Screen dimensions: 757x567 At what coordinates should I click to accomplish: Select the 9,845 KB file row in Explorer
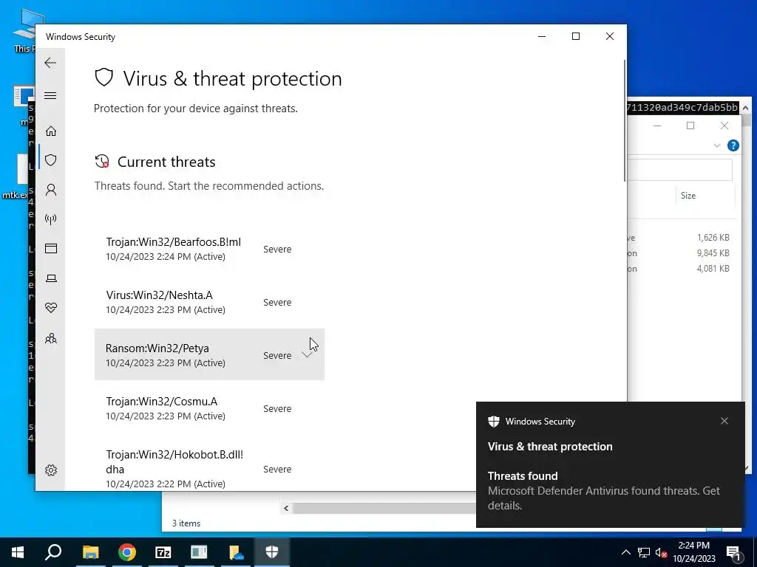coord(681,252)
